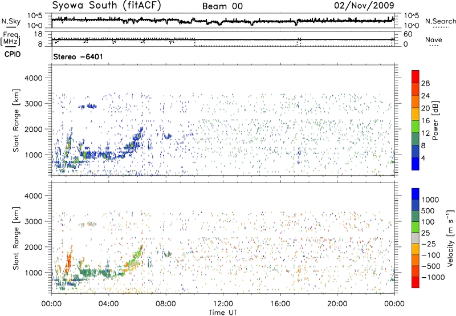Click the "-25" Velocity colorbar tick label
Image resolution: width=456 pixels, height=316 pixels.
point(429,244)
